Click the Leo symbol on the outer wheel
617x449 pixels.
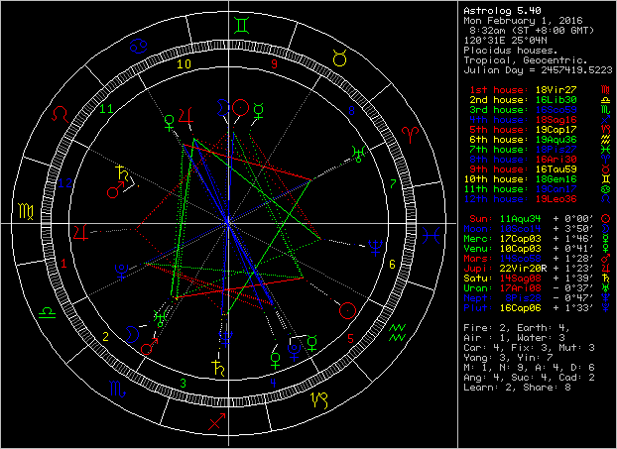60,115
